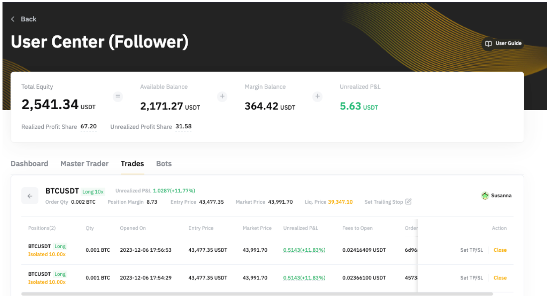Open the Master Trader tab
Image resolution: width=550 pixels, height=296 pixels.
[84, 164]
